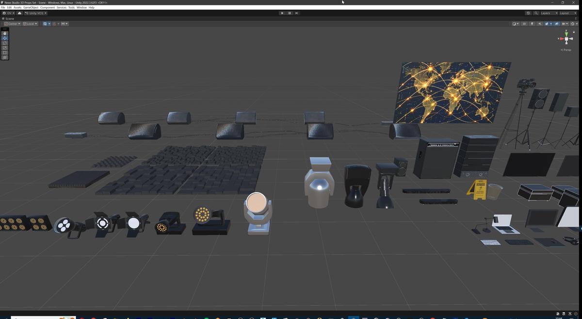
Task: Select the world map screen prop
Action: pyautogui.click(x=452, y=92)
